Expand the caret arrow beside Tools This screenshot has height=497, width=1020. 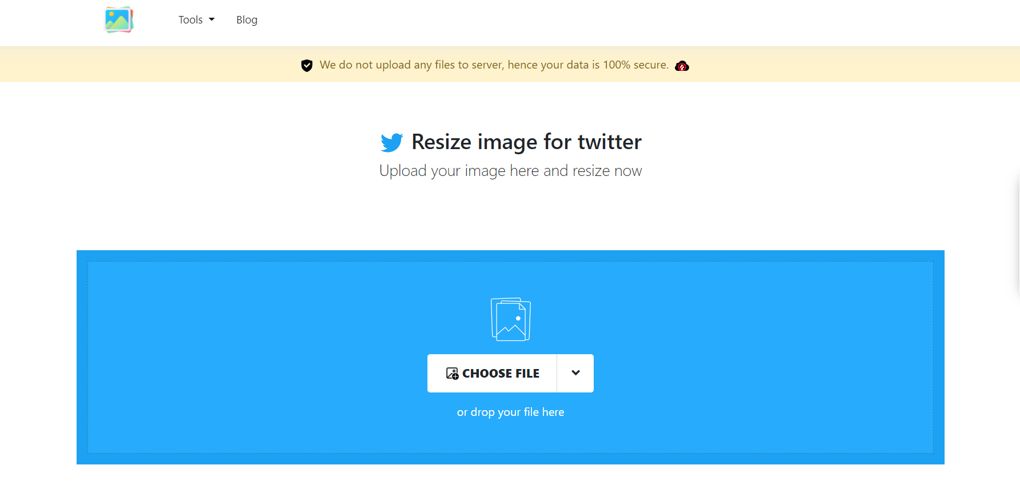click(x=211, y=19)
